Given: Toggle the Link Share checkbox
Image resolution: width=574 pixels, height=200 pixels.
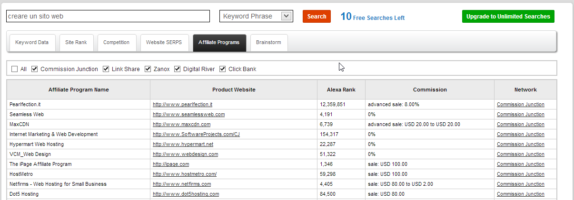Looking at the screenshot, I should 106,69.
